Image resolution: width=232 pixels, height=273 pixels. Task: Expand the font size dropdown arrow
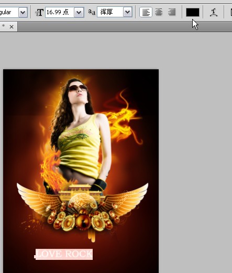tap(79, 13)
